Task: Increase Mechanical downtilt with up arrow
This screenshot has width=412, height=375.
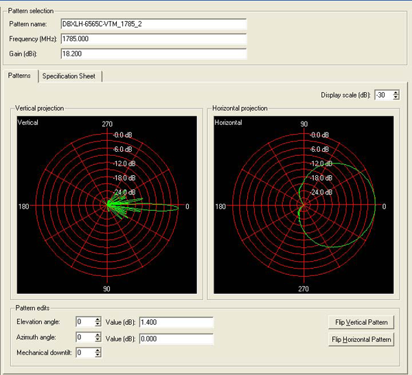Action: click(x=98, y=350)
